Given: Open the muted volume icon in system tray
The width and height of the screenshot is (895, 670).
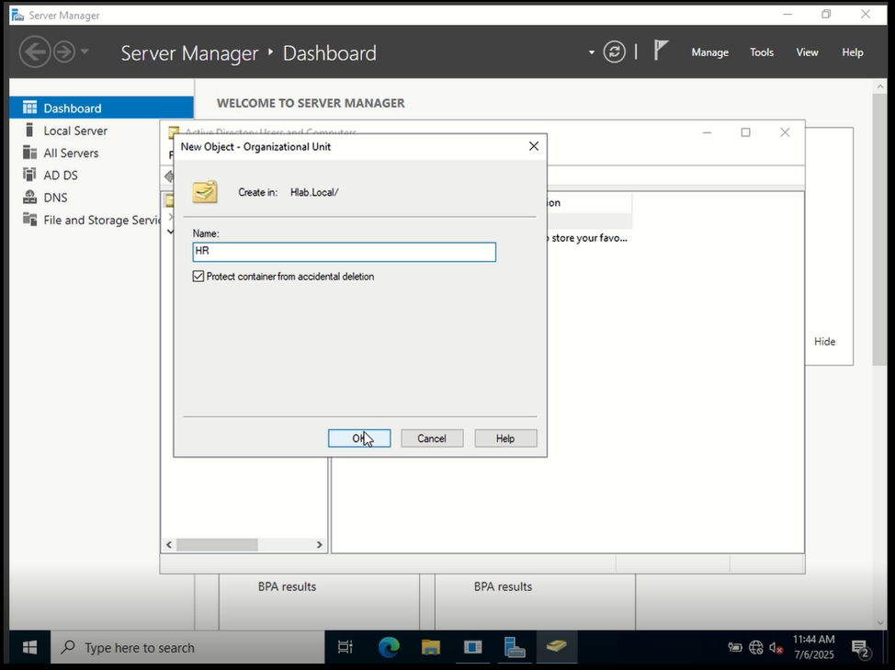Looking at the screenshot, I should [x=776, y=647].
